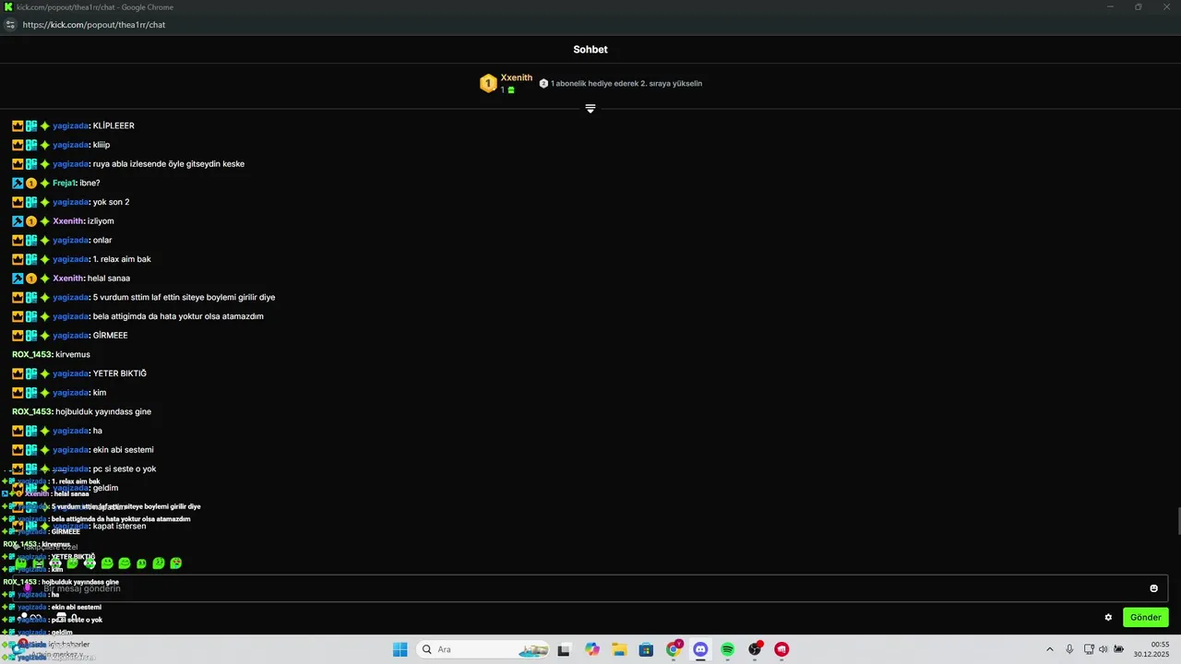The height and width of the screenshot is (664, 1181).
Task: Open Google Chrome from the taskbar
Action: coord(674,649)
